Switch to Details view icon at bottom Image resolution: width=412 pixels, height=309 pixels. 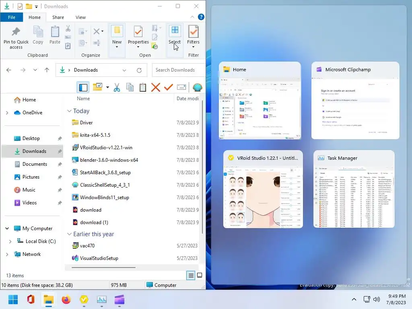tap(191, 275)
